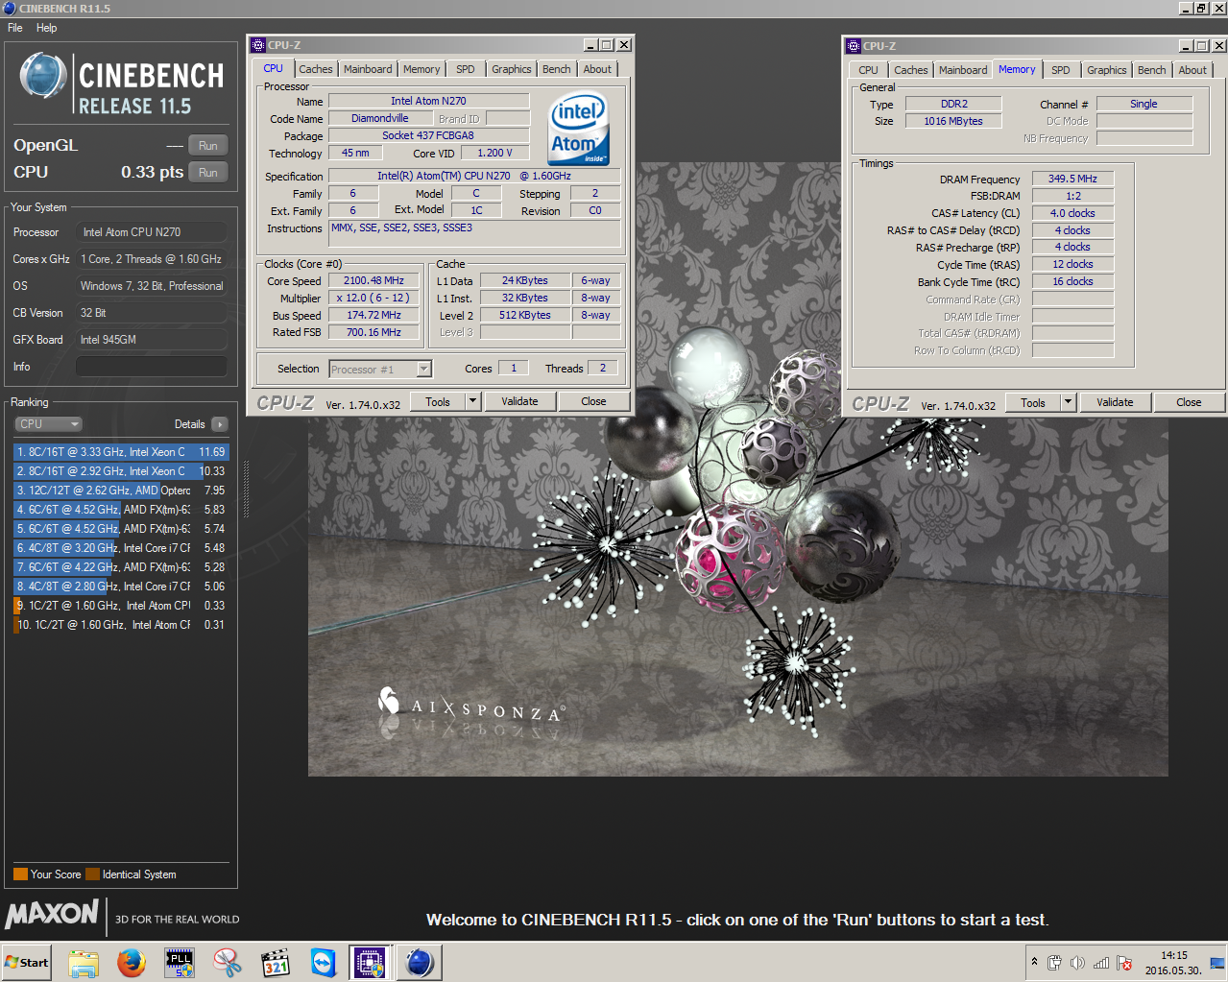Viewport: 1228px width, 982px height.
Task: Open the Action Center flag icon
Action: pos(1124,963)
